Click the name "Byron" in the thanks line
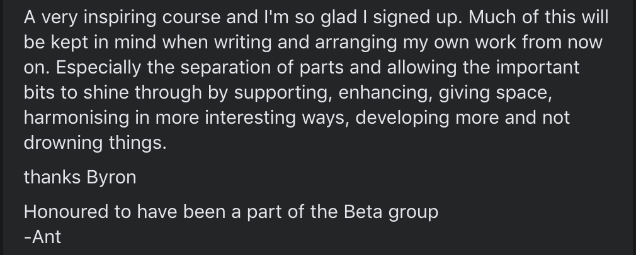 (x=111, y=178)
